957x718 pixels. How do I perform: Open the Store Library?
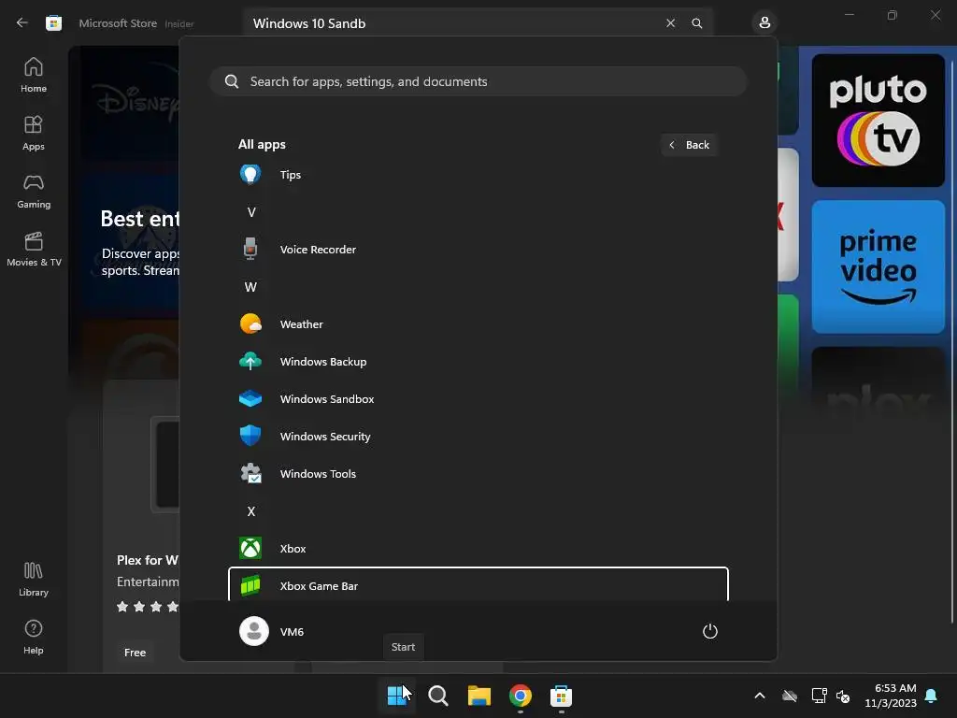tap(34, 579)
